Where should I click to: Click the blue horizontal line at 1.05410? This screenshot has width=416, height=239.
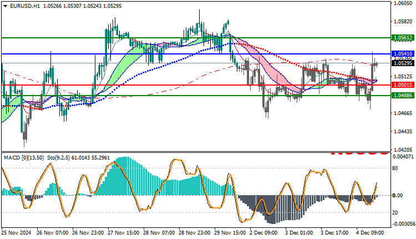(196, 54)
